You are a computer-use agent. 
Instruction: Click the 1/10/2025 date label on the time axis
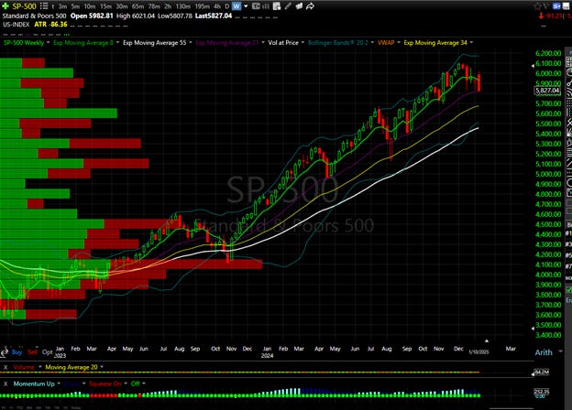coord(478,351)
